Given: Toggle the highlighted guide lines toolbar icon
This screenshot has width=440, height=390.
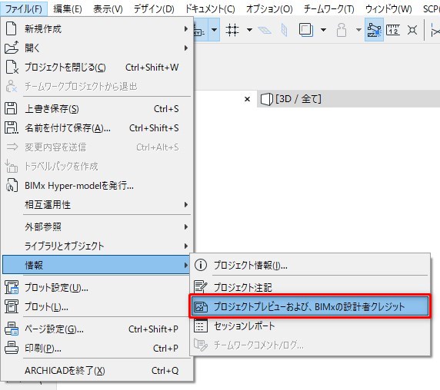Looking at the screenshot, I should coord(374,30).
